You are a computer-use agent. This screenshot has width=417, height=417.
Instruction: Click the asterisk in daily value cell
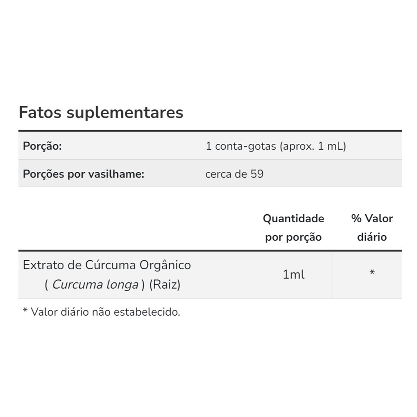[372, 272]
